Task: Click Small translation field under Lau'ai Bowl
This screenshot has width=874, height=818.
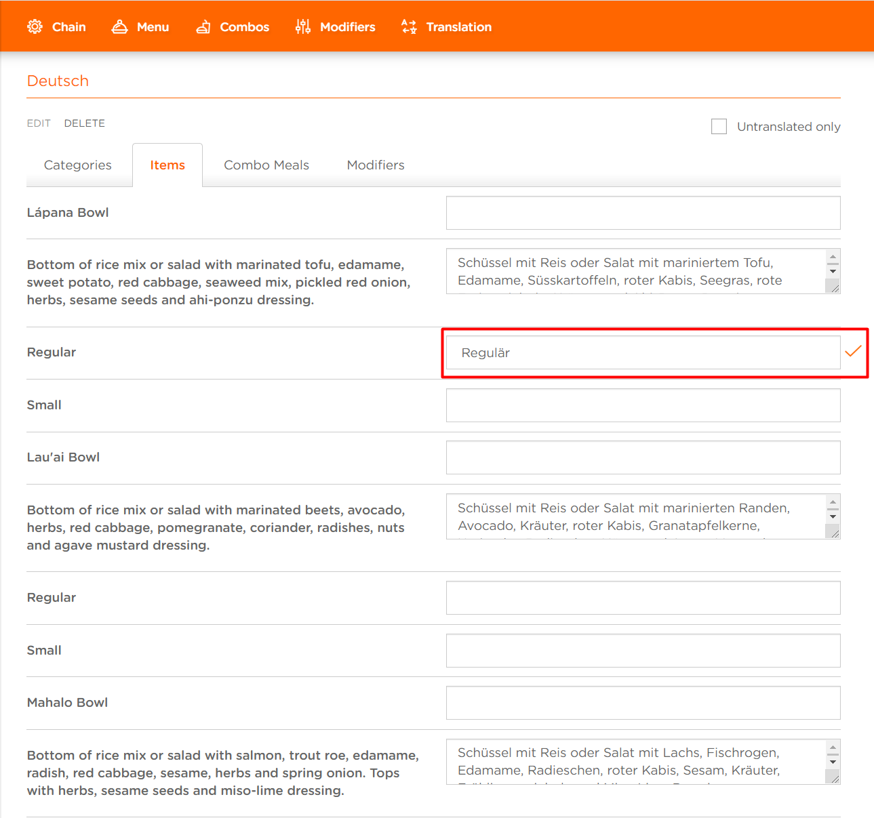Action: [643, 651]
